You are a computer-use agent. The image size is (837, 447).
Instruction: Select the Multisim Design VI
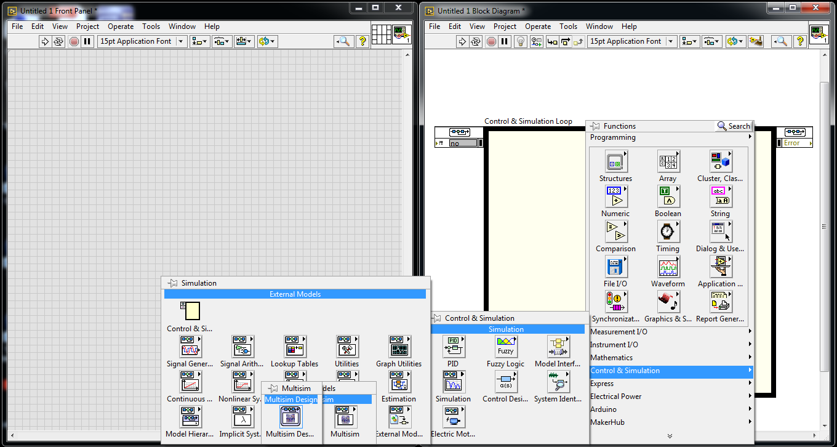(x=290, y=417)
